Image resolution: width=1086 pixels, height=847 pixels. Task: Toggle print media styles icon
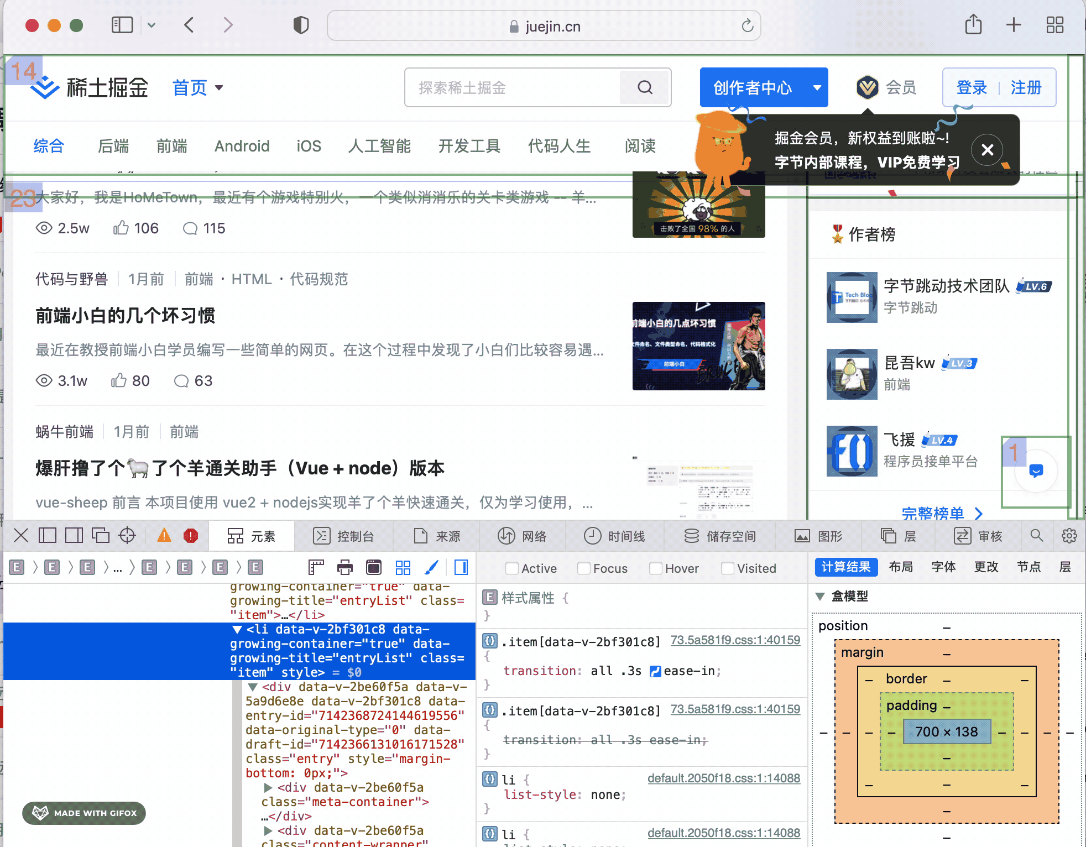click(345, 567)
